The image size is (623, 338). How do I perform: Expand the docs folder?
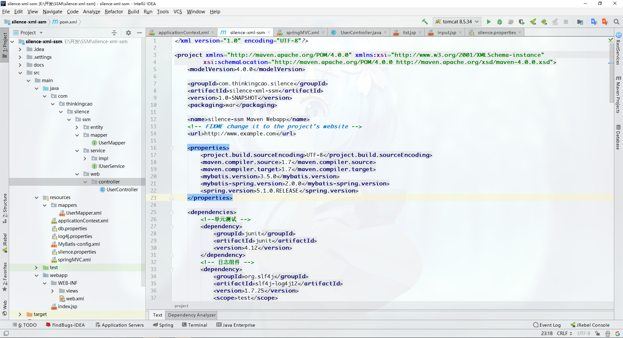click(20, 65)
